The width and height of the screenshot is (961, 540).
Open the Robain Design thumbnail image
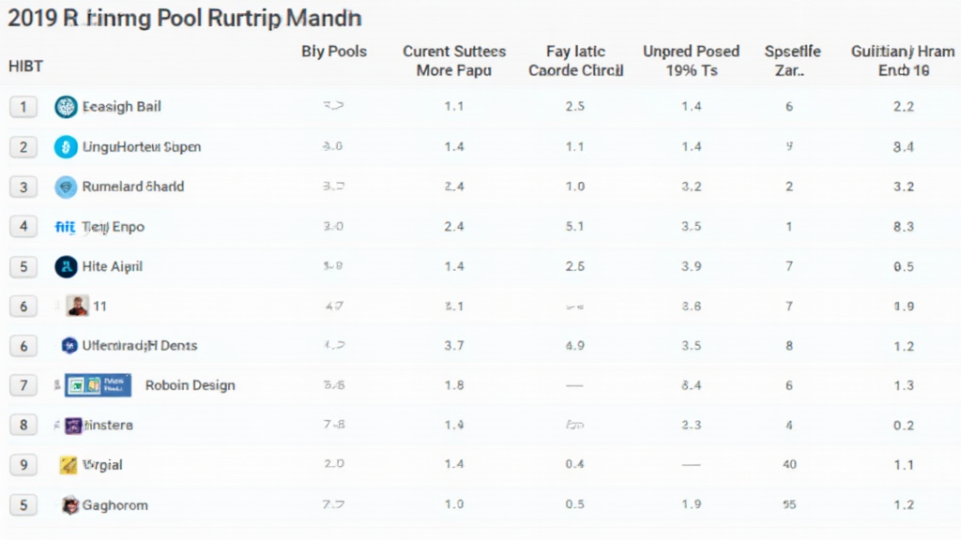coord(99,385)
